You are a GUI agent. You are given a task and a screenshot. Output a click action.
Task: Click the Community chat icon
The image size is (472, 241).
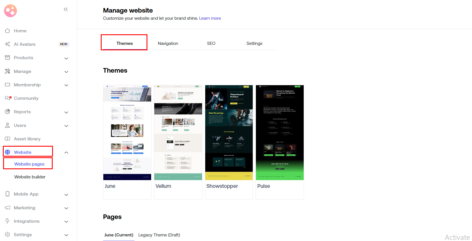tap(7, 98)
